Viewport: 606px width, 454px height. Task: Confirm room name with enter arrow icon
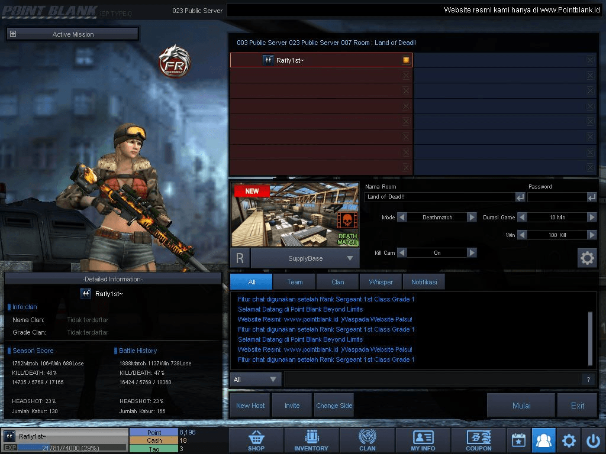pos(520,197)
